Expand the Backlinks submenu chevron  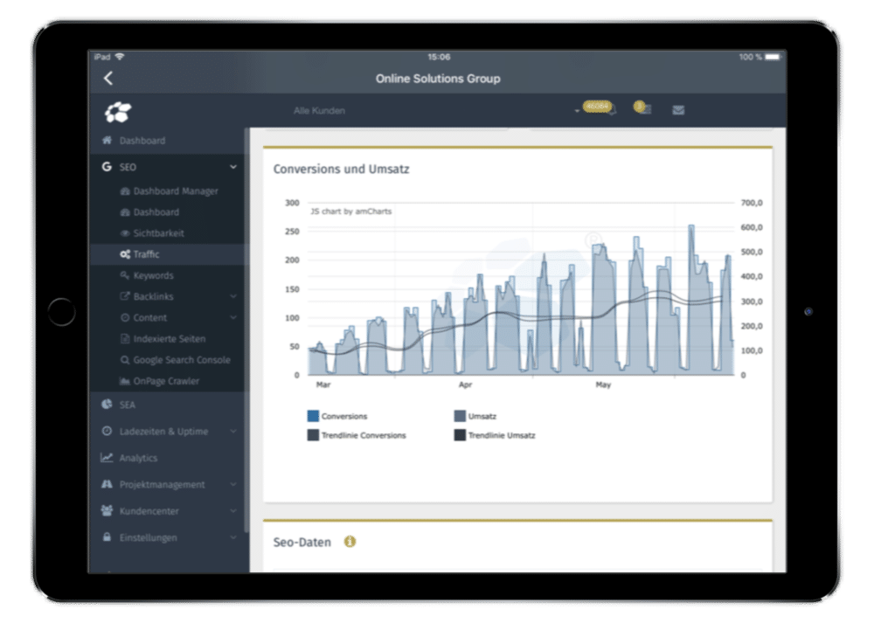[x=232, y=297]
